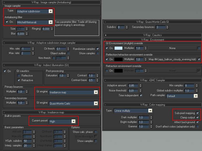The image size is (202, 151).
Task: Open the primary bounces GI engine dropdown
Action: pyautogui.click(x=73, y=92)
